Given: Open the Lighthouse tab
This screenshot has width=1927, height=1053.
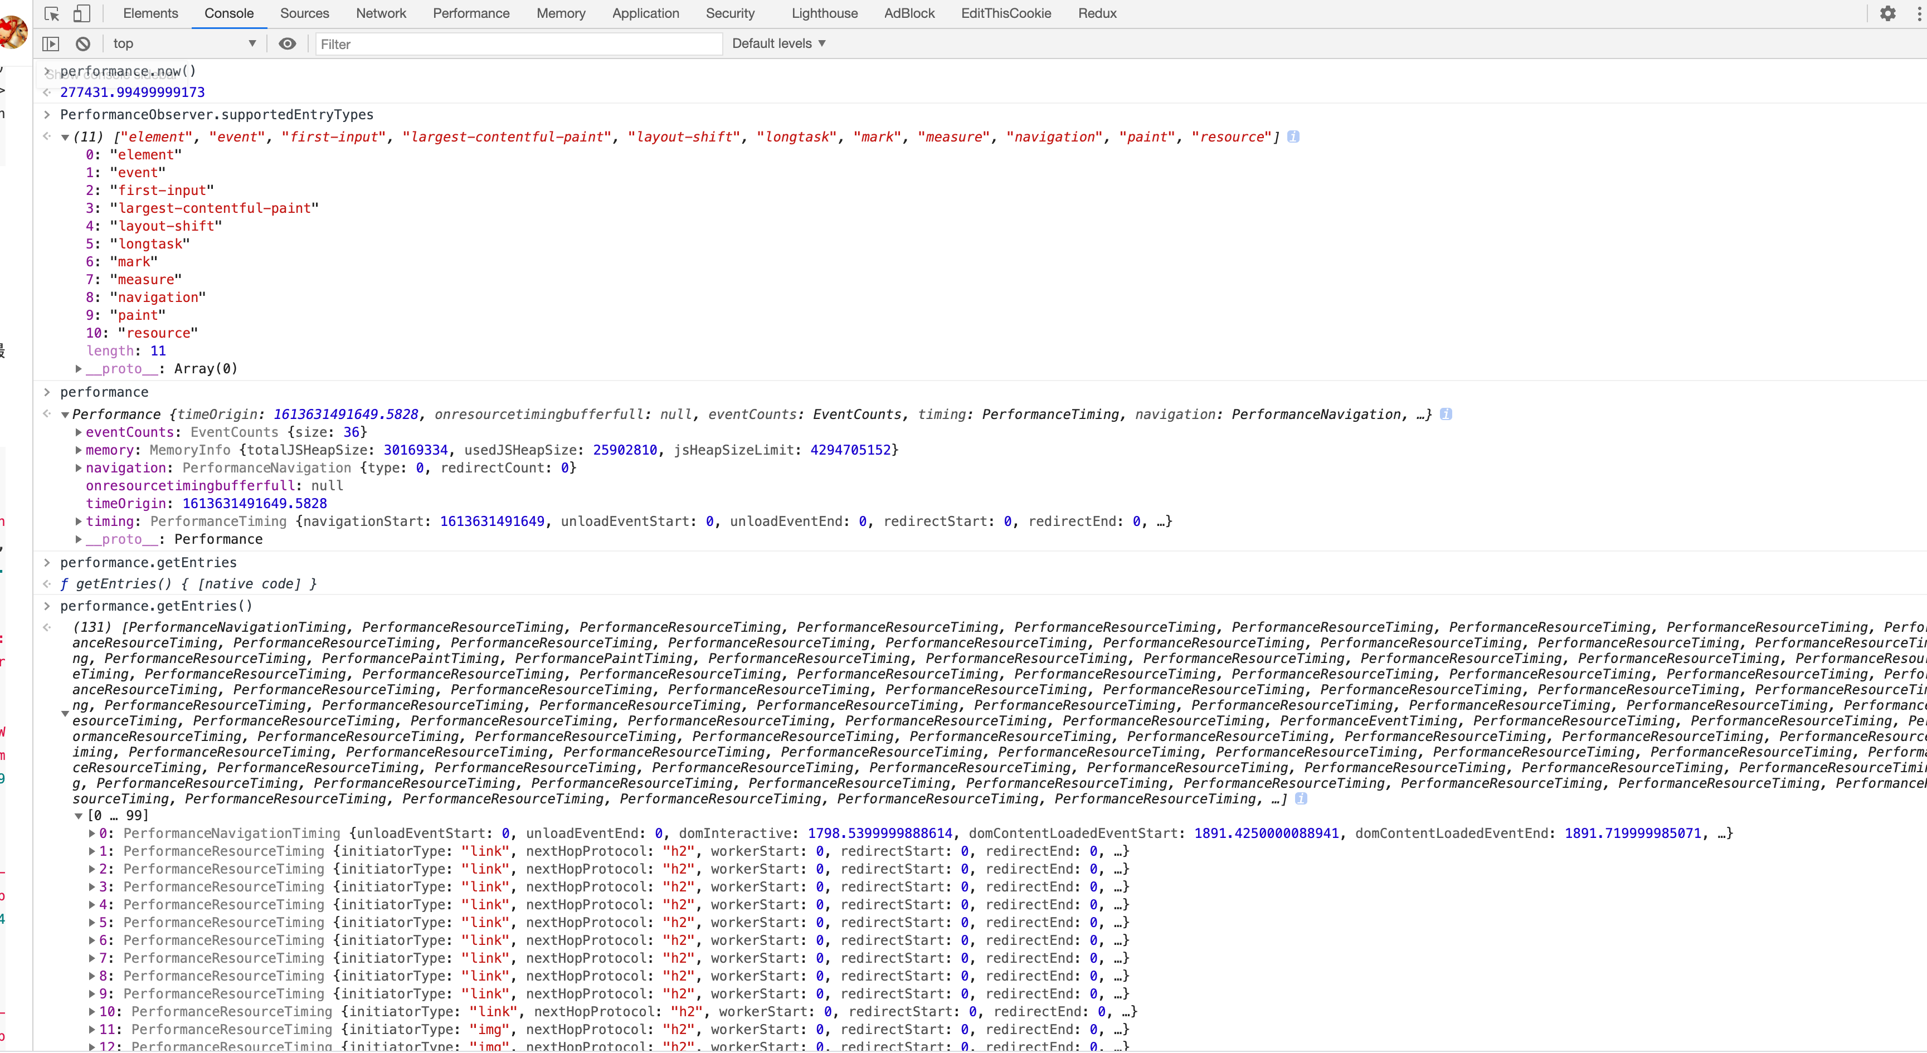Looking at the screenshot, I should click(x=824, y=13).
